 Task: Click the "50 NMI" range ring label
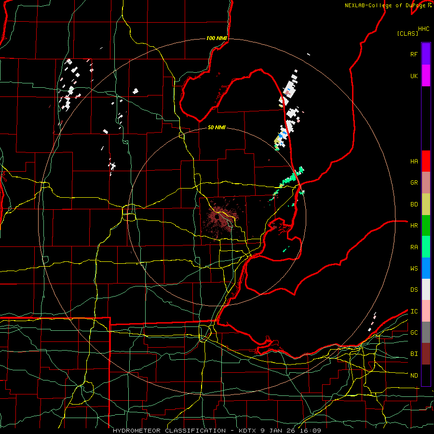click(217, 127)
